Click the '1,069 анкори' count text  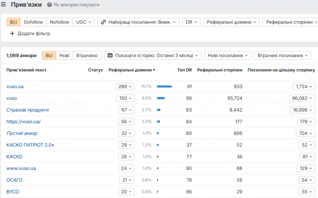[22, 55]
